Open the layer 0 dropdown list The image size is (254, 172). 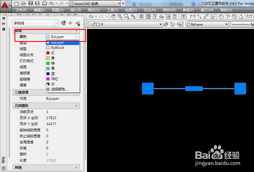(160, 24)
